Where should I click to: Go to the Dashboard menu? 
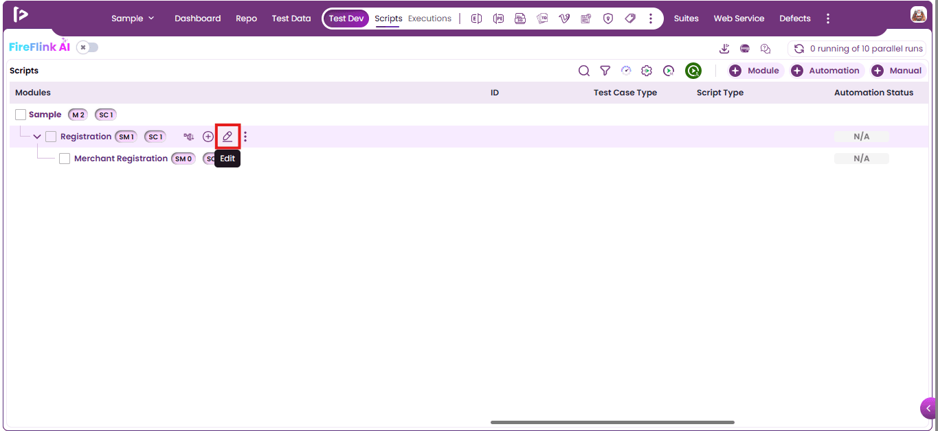pyautogui.click(x=198, y=19)
